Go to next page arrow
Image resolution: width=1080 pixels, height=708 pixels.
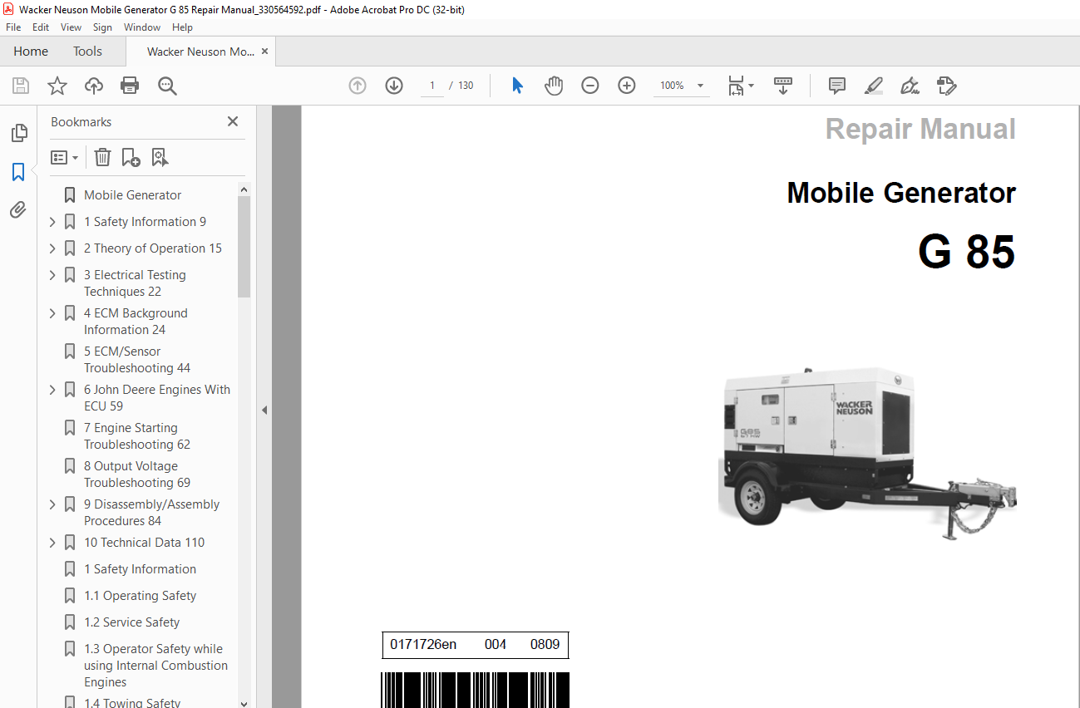coord(394,86)
